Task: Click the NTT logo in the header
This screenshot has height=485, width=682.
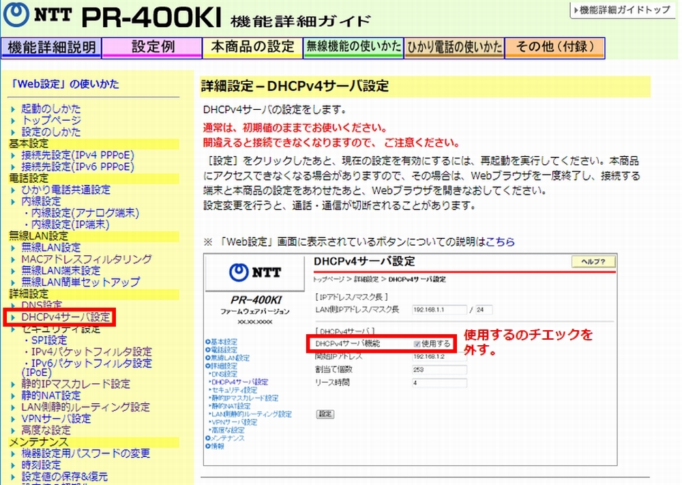Action: pyautogui.click(x=38, y=15)
